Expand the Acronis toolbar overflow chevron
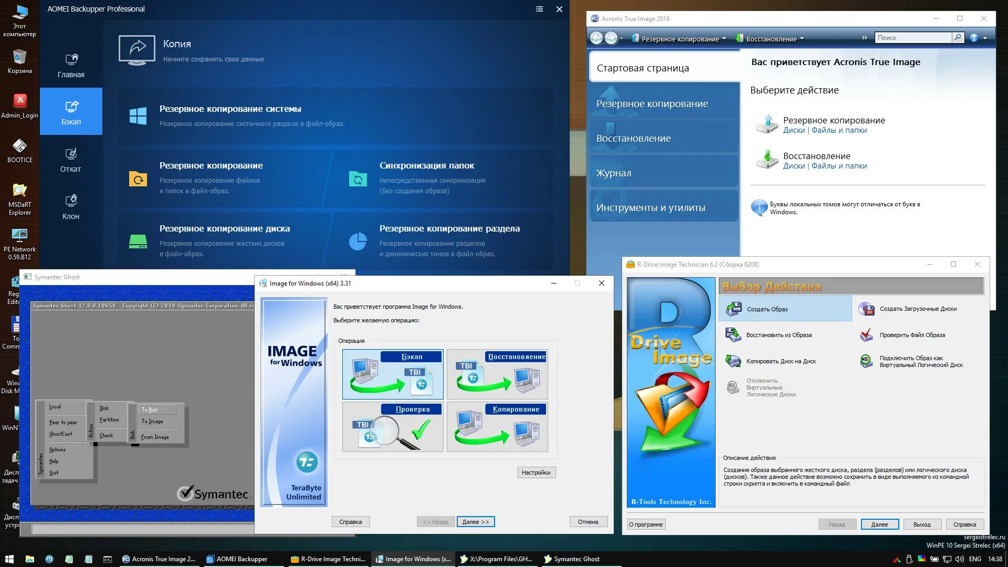The width and height of the screenshot is (1008, 567). (865, 38)
